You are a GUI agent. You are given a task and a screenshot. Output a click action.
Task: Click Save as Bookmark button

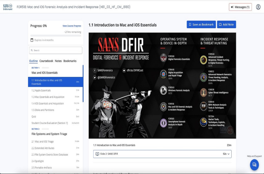click(201, 24)
